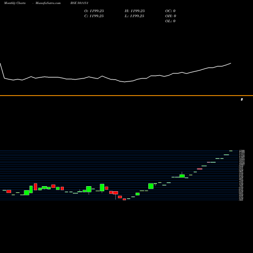Select the low value 'L: 1199.25'

coord(135,16)
